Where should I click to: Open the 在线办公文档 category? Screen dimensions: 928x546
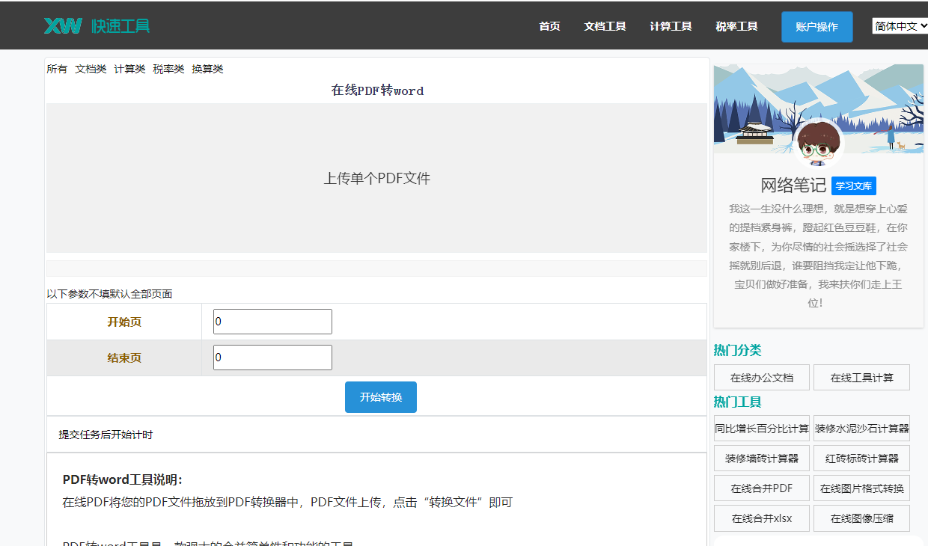(x=761, y=378)
